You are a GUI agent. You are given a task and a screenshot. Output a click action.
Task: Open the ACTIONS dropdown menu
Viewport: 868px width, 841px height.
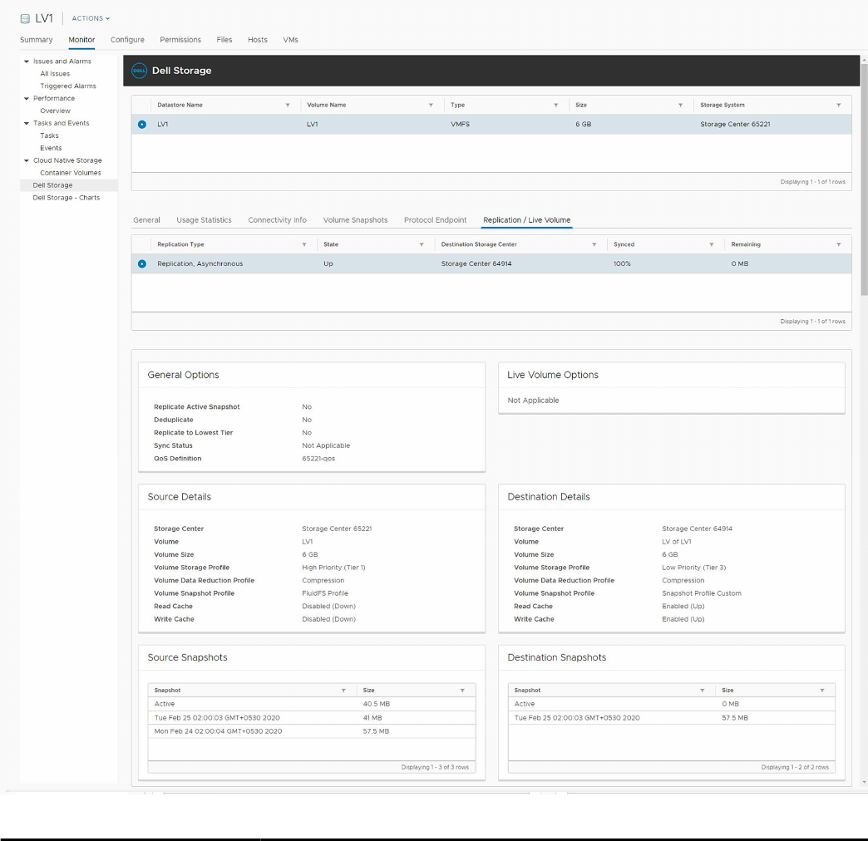91,18
